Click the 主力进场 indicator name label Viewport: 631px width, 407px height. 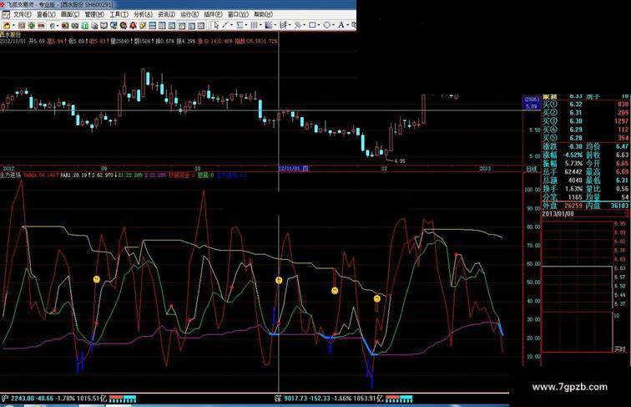click(11, 176)
